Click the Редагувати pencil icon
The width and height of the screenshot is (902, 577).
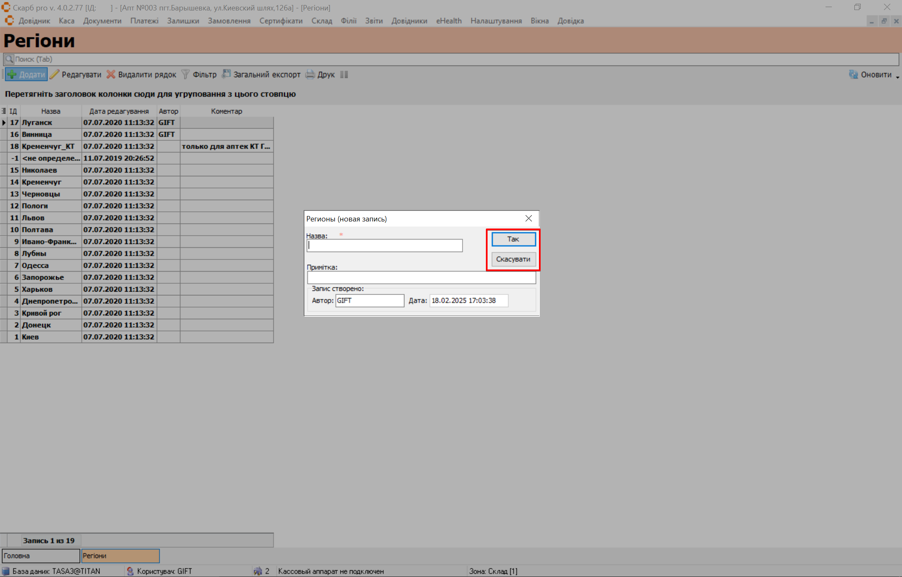[54, 75]
